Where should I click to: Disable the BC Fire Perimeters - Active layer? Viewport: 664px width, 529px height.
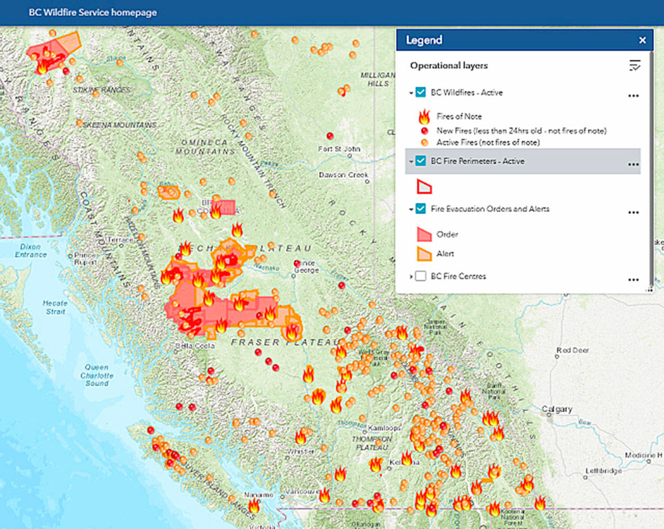420,161
